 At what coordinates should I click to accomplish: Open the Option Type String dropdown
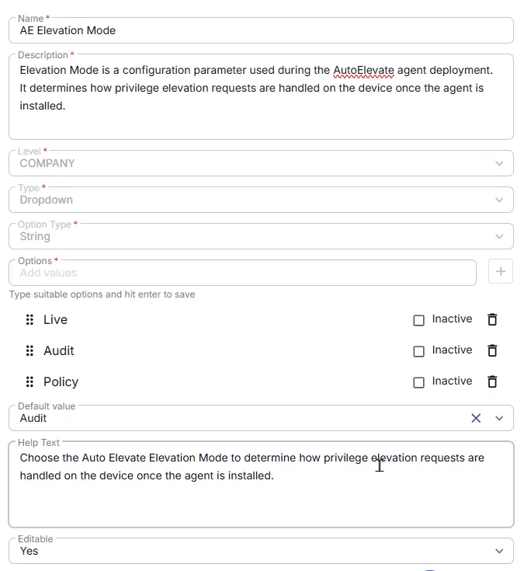tap(261, 236)
